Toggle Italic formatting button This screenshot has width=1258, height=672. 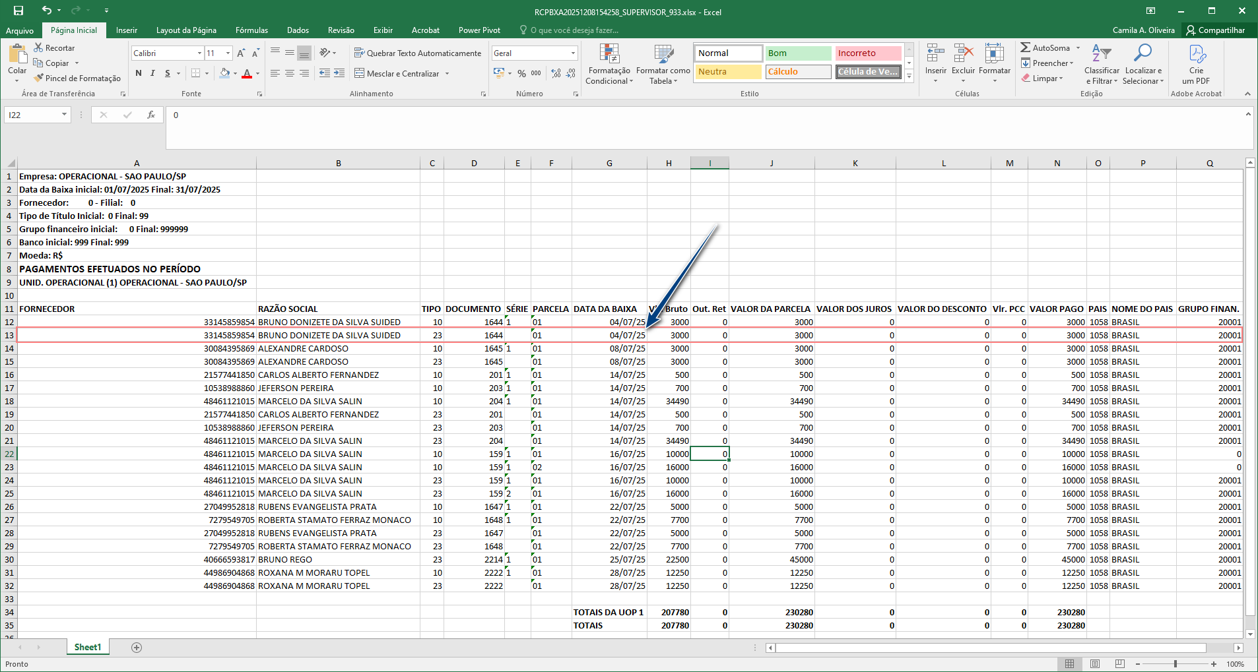click(x=152, y=73)
